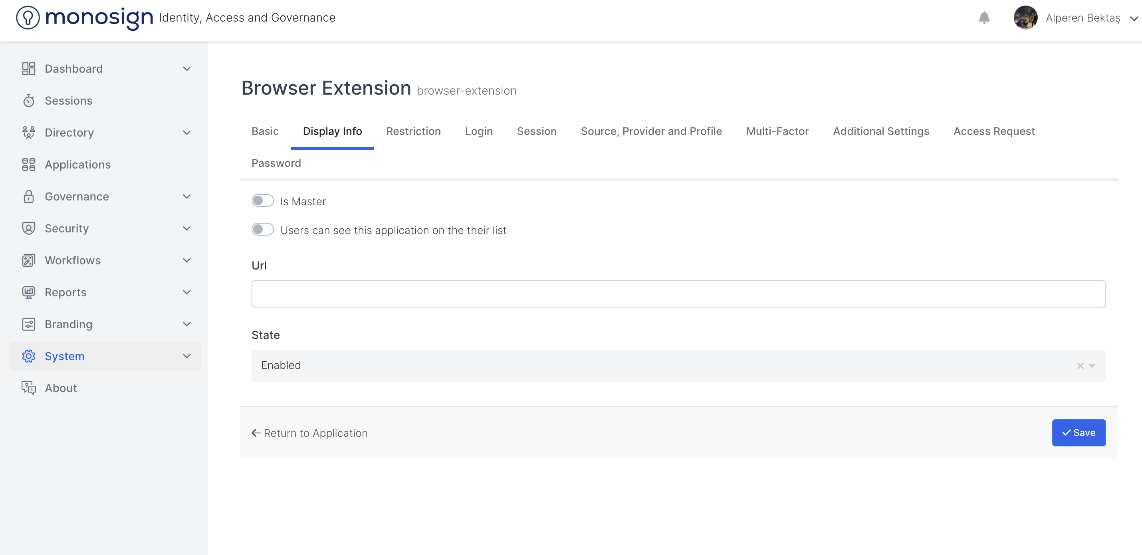The width and height of the screenshot is (1142, 555).
Task: Click the Sessions stopwatch icon
Action: [x=28, y=101]
